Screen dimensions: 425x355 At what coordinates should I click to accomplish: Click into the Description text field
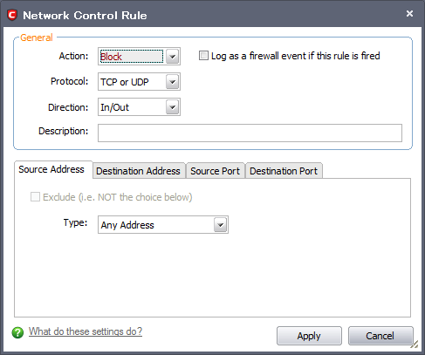[x=250, y=133]
